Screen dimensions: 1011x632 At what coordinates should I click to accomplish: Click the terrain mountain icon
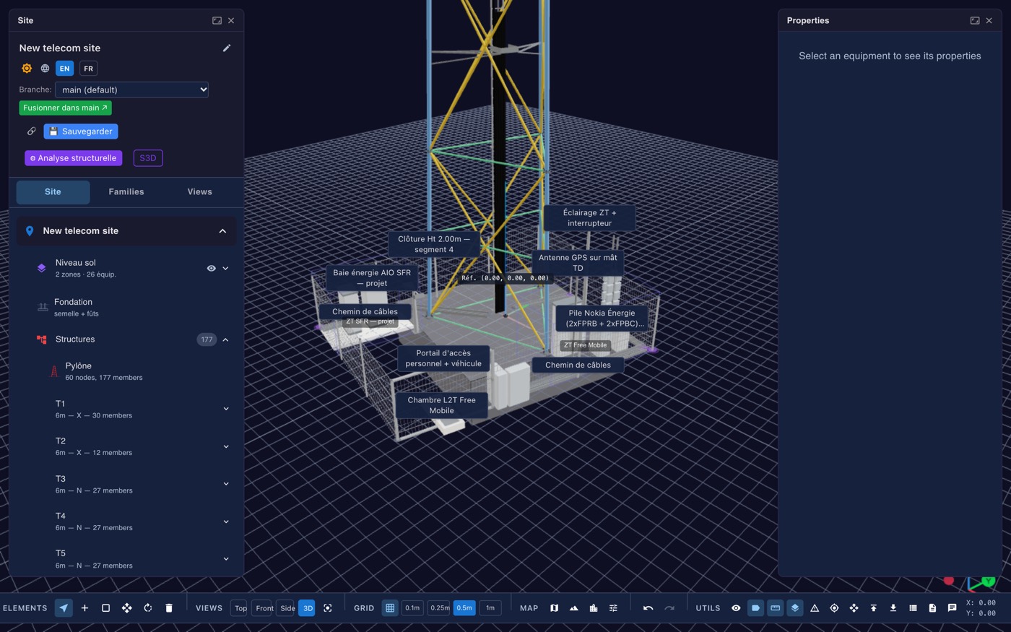point(573,608)
